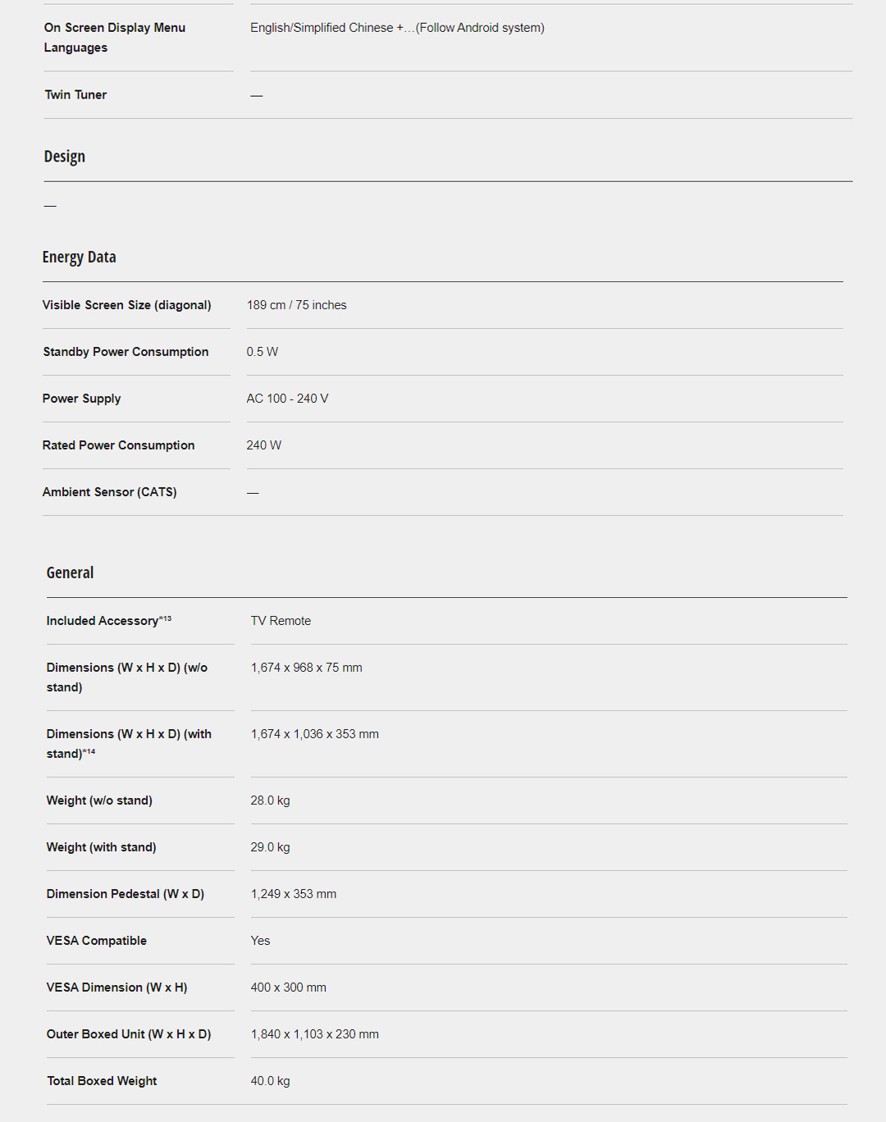
Task: Click the footnote 14 marker after stand)
Action: (x=89, y=752)
